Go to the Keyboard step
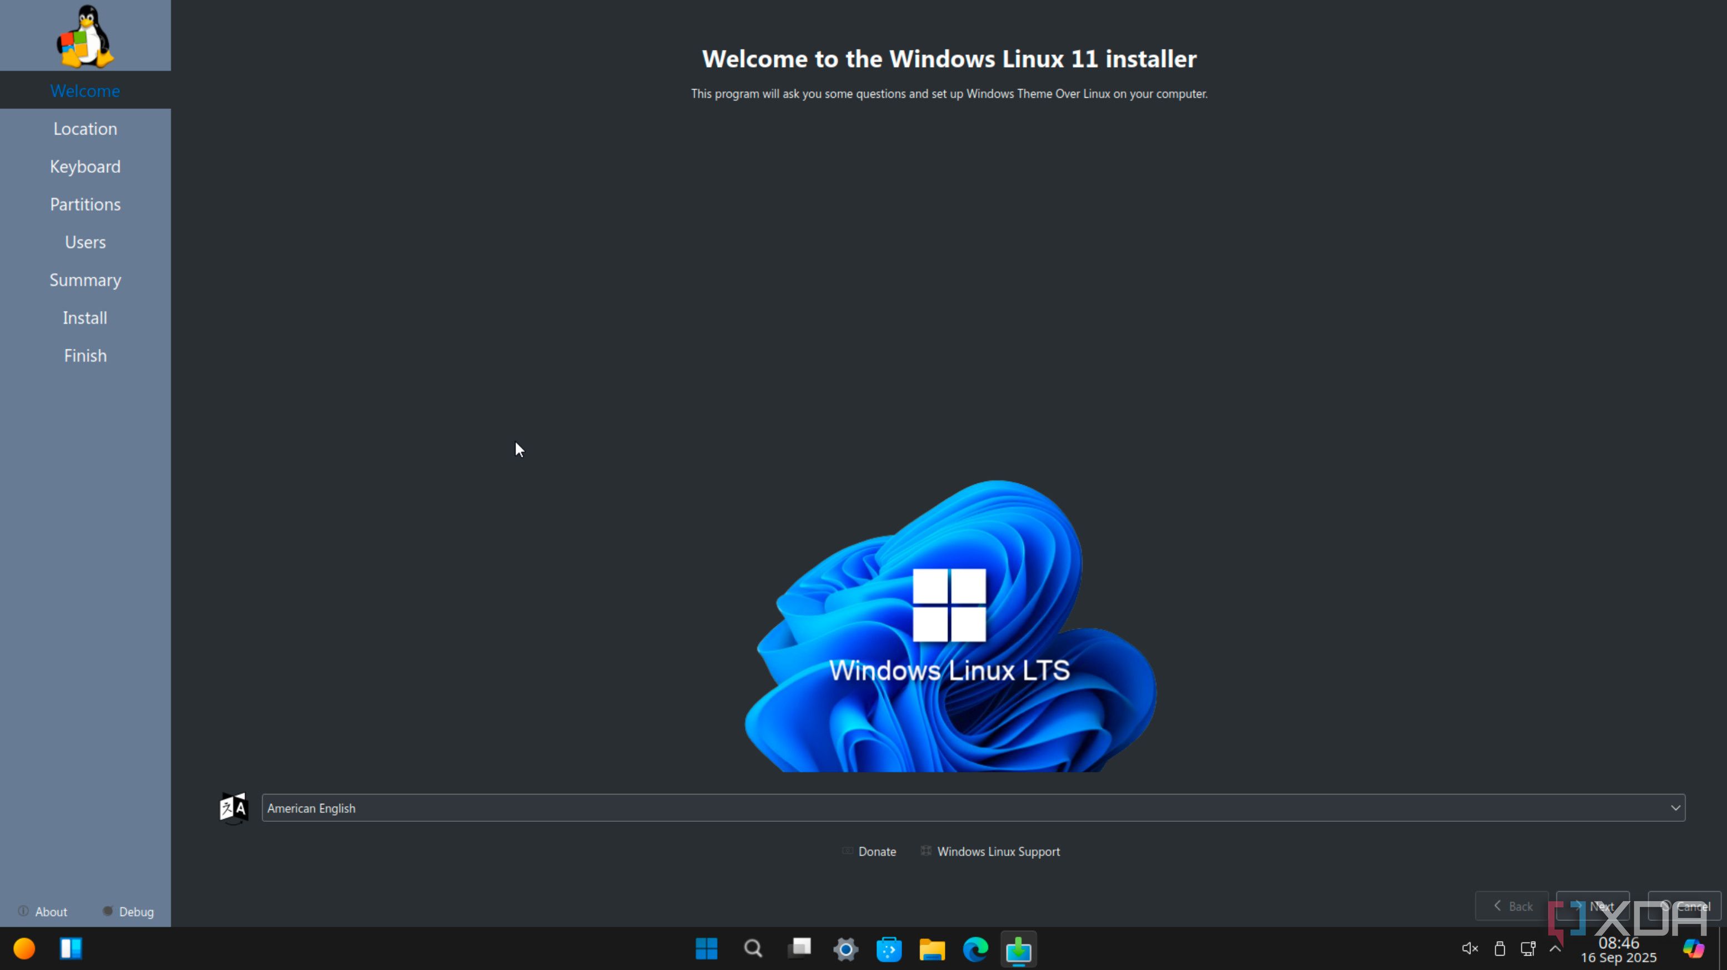This screenshot has height=970, width=1727. pyautogui.click(x=85, y=166)
